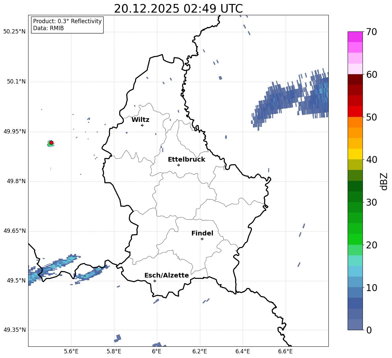Select the Wiltz city label
This screenshot has height=358, width=392.
140,120
